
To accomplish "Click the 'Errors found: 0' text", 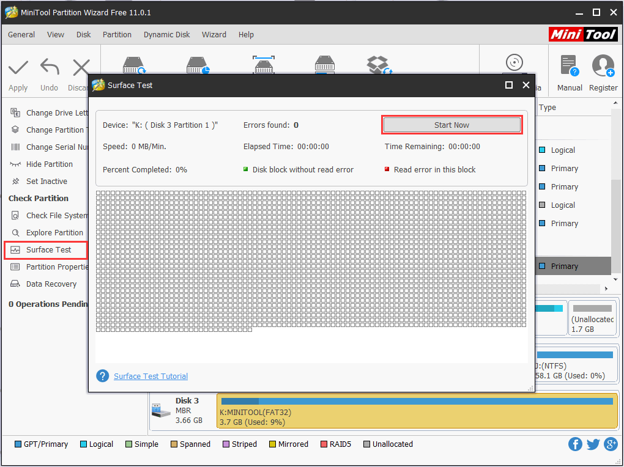I will pyautogui.click(x=271, y=125).
